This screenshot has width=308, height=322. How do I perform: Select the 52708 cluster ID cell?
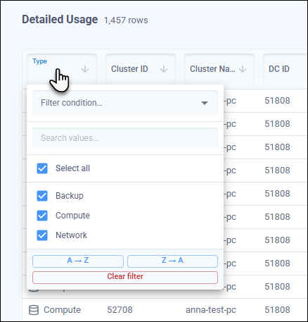click(x=120, y=310)
